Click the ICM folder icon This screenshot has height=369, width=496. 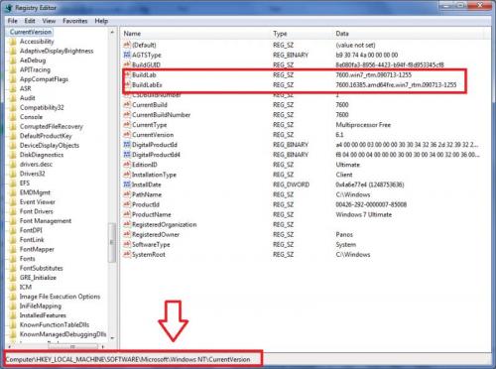(13, 287)
